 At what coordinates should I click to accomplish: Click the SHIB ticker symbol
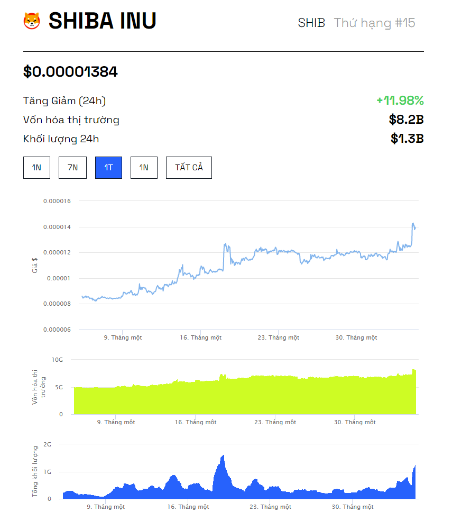(311, 23)
